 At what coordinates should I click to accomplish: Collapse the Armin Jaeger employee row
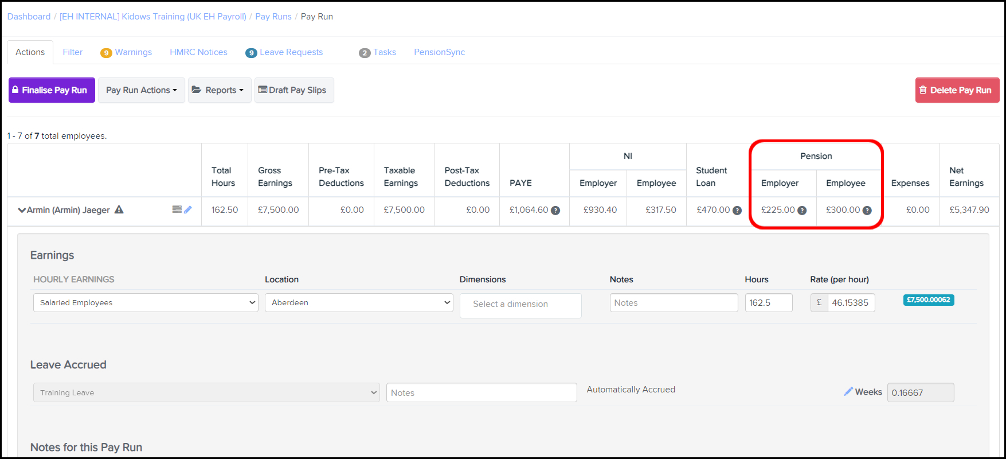22,210
